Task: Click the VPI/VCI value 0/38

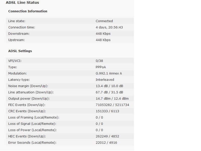Action: pos(99,61)
